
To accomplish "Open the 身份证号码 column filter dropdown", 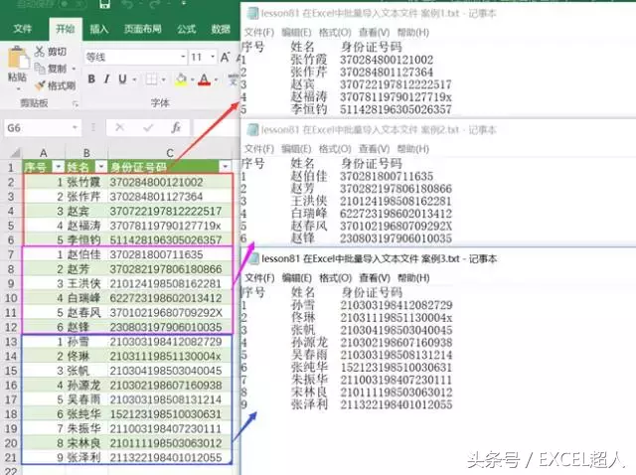I will tap(226, 167).
